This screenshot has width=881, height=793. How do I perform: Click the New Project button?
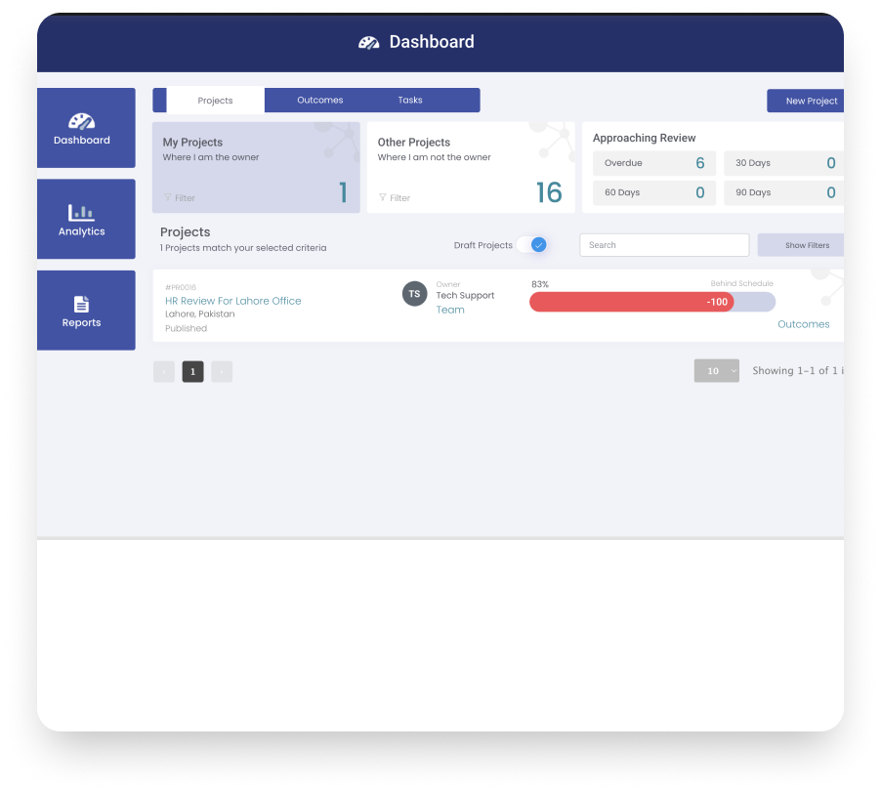click(806, 101)
